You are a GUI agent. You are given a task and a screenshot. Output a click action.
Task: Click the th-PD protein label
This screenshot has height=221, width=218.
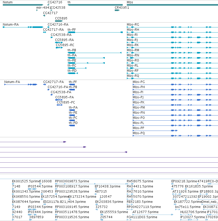73,123
